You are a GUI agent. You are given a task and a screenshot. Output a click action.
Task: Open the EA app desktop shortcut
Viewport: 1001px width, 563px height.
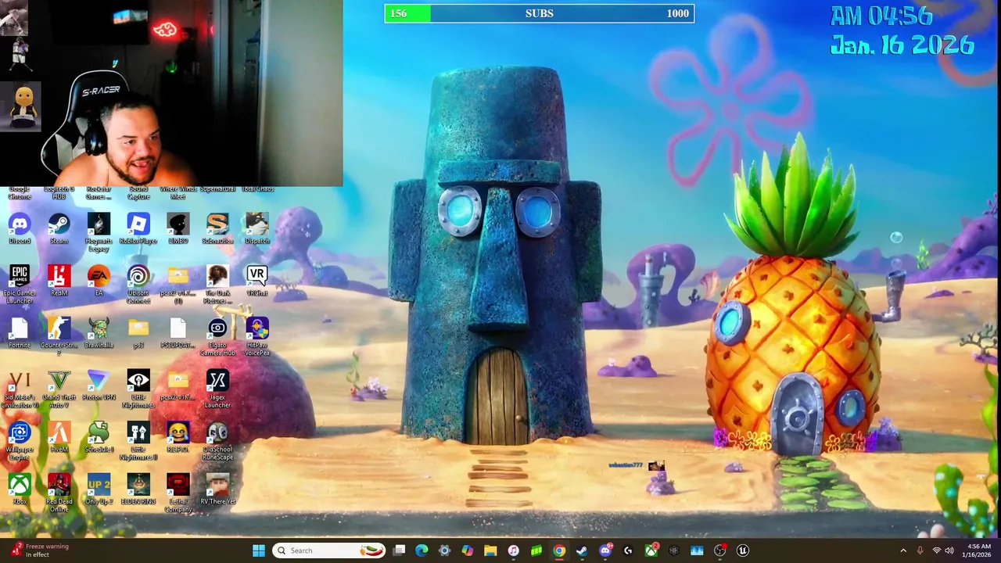pyautogui.click(x=99, y=281)
